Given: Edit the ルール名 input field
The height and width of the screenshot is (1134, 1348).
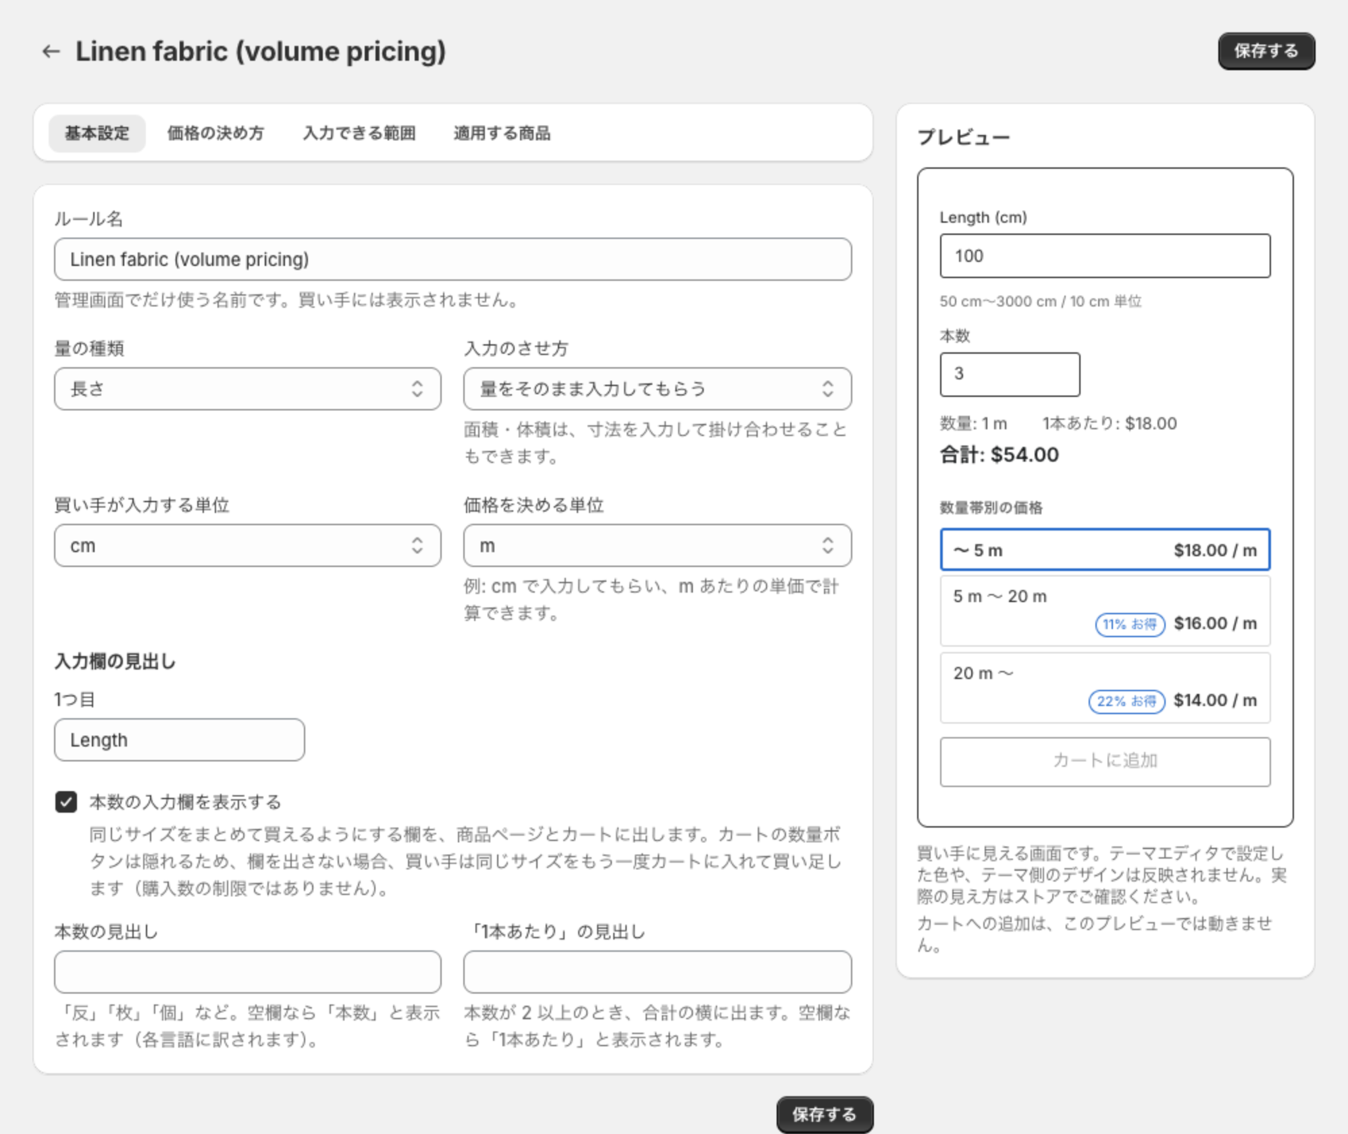Looking at the screenshot, I should point(452,259).
